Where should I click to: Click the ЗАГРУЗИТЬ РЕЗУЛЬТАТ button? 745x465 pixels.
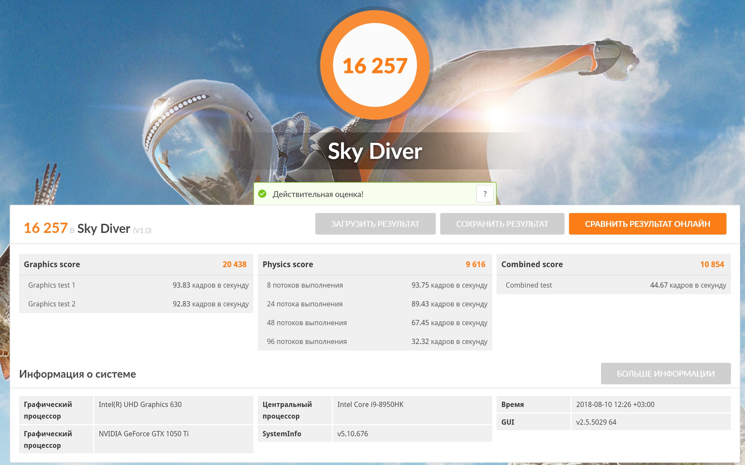tap(375, 224)
